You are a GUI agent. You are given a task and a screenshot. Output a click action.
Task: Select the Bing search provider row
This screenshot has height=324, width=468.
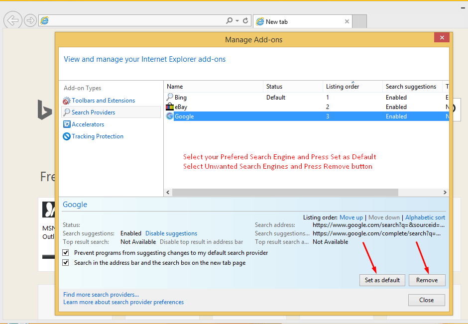(x=306, y=97)
